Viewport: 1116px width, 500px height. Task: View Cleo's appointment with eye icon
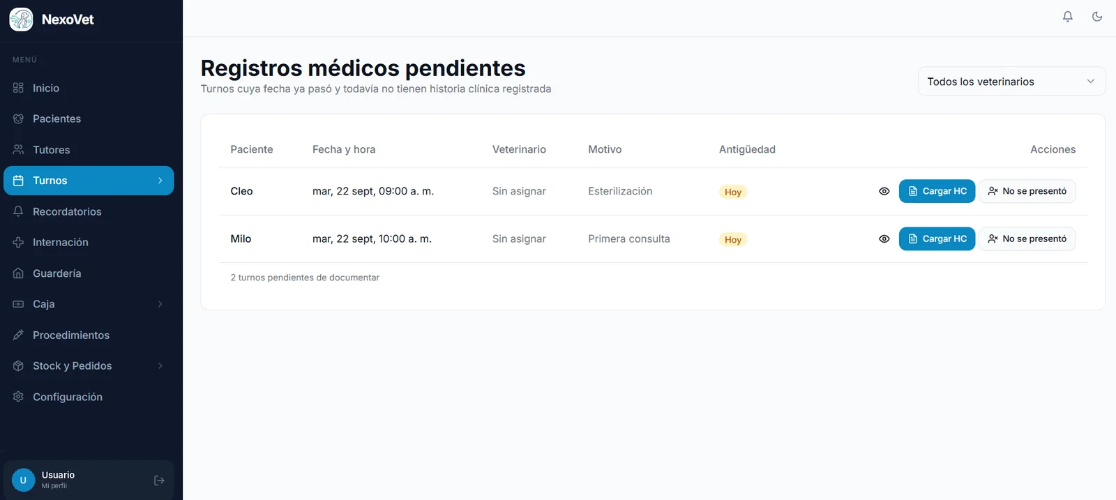(x=884, y=191)
